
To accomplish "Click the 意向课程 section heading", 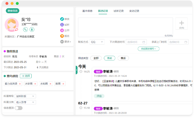I will (x=12, y=76).
